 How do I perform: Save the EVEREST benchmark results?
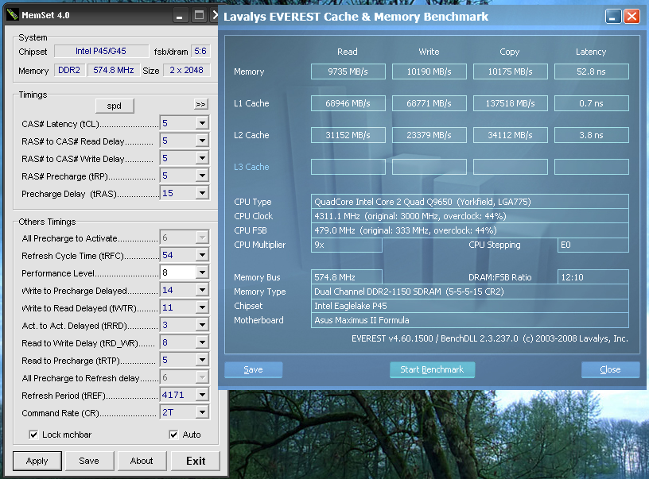(x=253, y=369)
